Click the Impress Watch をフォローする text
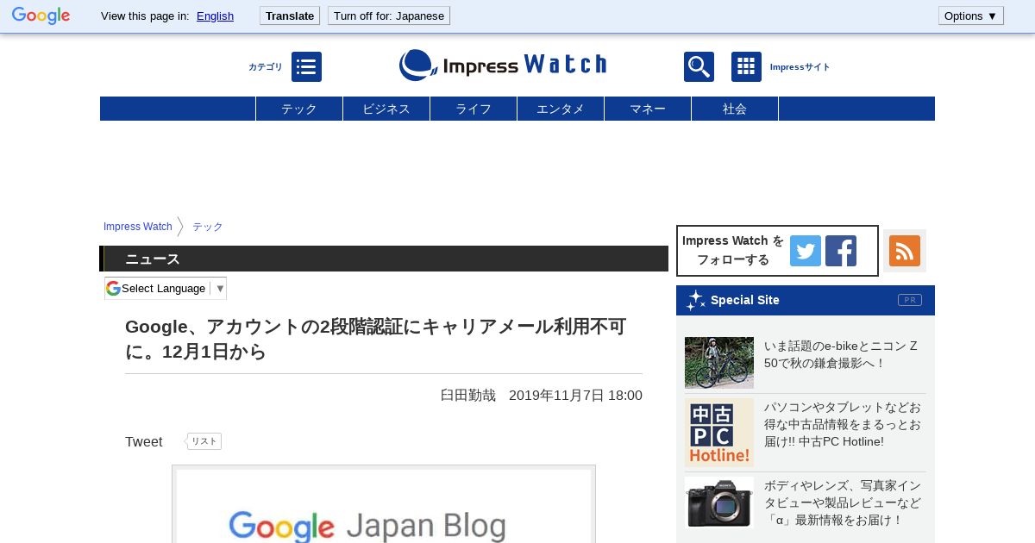Screen dimensions: 1035x543 click(x=733, y=250)
